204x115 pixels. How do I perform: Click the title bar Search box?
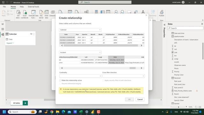[105, 2]
